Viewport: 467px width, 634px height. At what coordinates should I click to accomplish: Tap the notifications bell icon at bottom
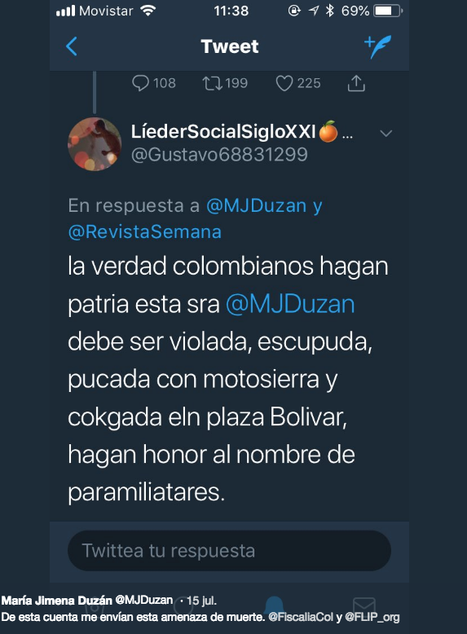coord(274,605)
